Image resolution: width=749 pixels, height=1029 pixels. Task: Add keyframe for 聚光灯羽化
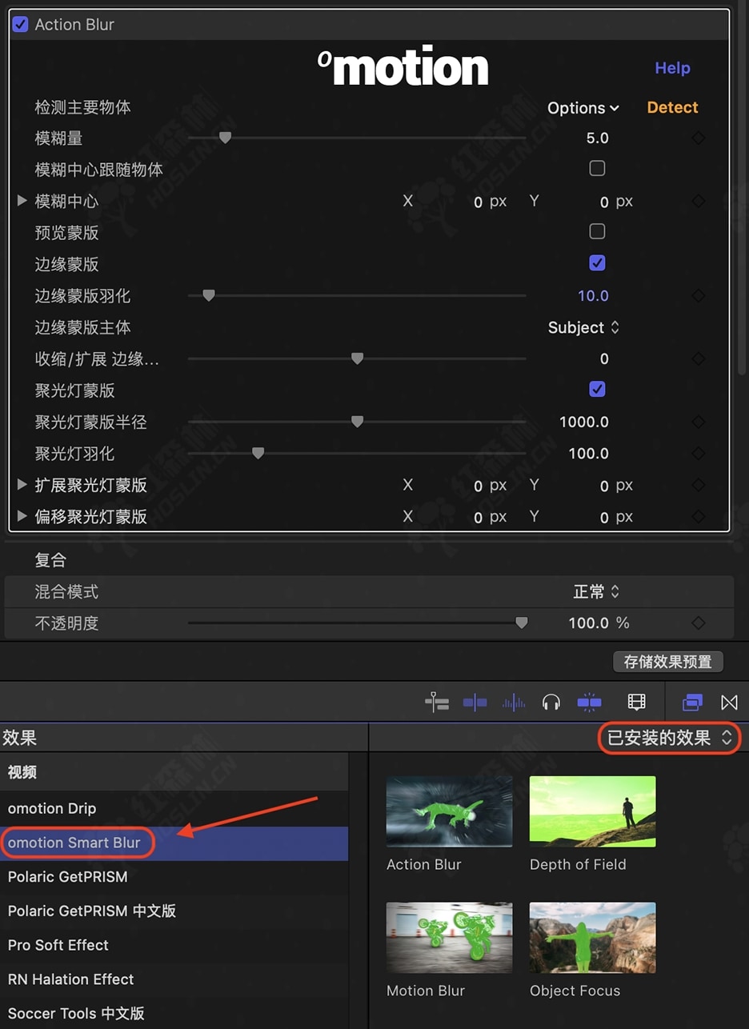[699, 454]
